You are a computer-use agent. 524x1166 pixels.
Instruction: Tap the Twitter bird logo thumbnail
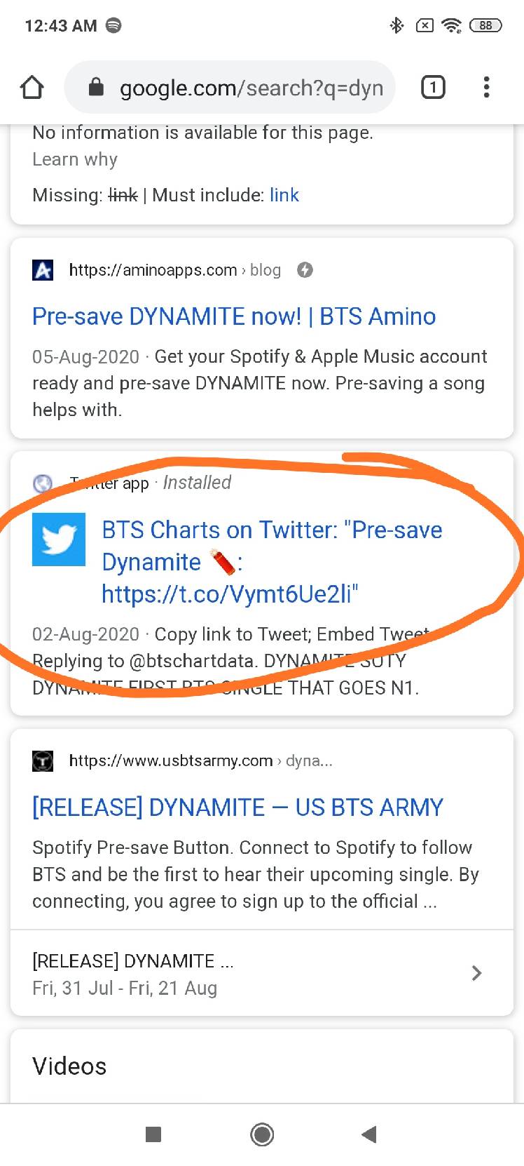(x=59, y=540)
